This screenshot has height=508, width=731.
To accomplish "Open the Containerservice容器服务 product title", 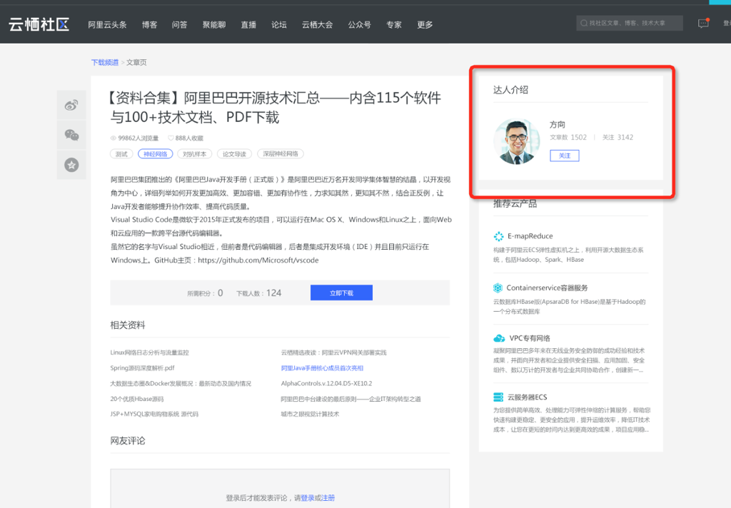I will [x=548, y=288].
